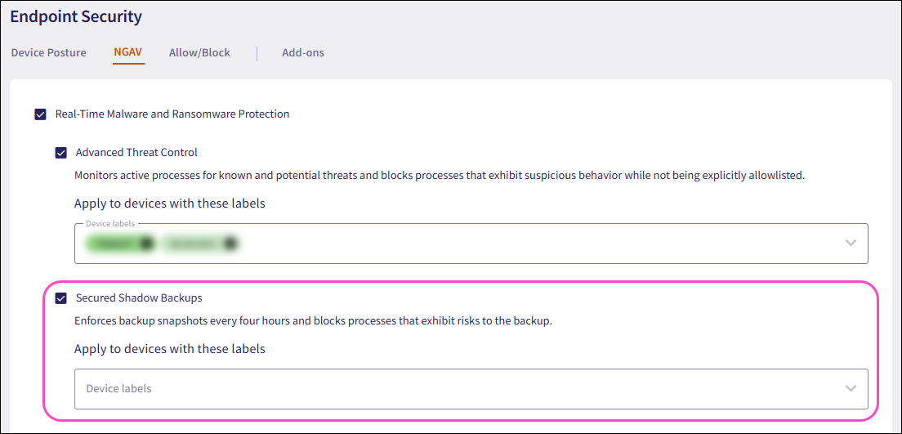The width and height of the screenshot is (902, 434).
Task: Go to the Add-ons tab
Action: click(303, 52)
